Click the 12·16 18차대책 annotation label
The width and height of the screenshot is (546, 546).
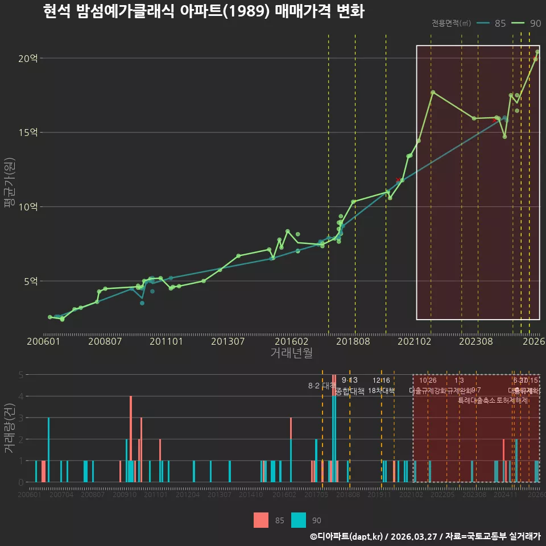(x=381, y=386)
